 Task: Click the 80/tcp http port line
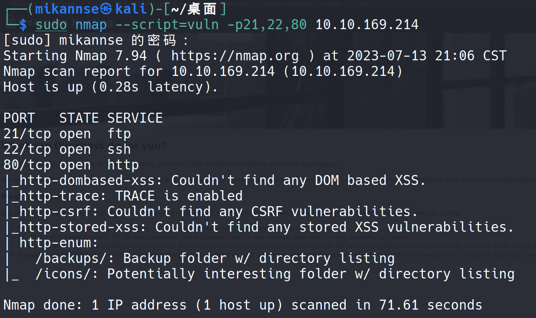71,165
